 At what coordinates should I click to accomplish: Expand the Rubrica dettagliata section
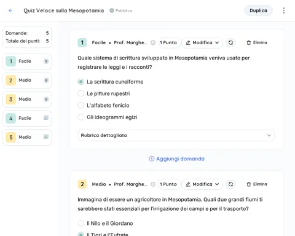click(176, 135)
